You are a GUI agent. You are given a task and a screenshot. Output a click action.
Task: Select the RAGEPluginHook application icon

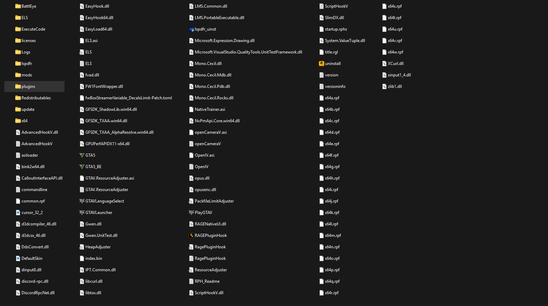pos(191,235)
